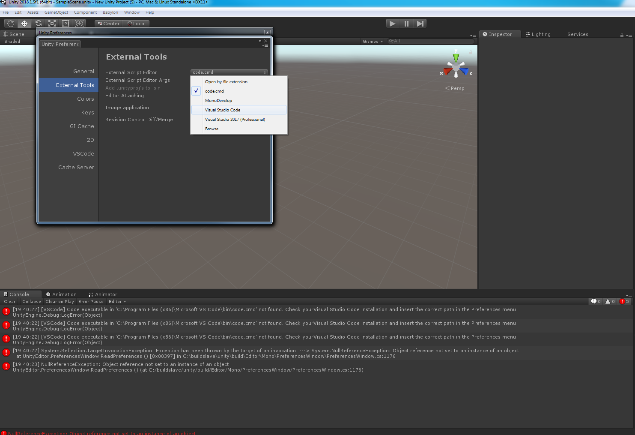Open the Assets menu
The image size is (635, 435).
(x=33, y=12)
